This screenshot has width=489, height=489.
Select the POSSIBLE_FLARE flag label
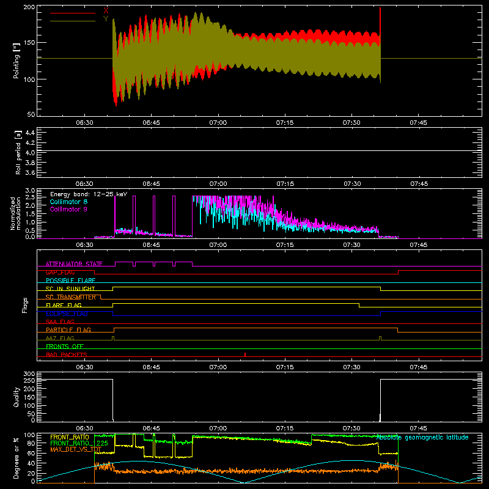click(70, 281)
